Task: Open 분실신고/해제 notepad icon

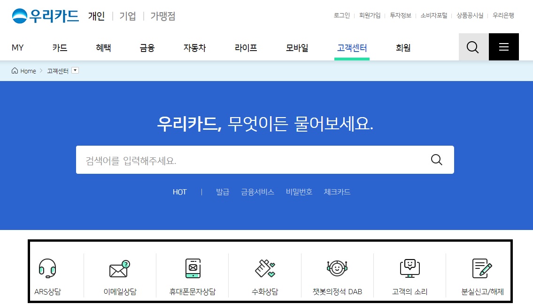Action: (482, 268)
